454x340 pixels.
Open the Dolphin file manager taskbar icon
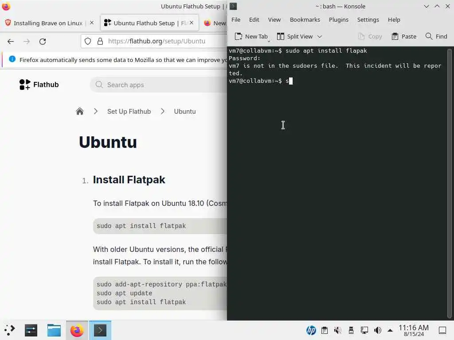tap(54, 330)
